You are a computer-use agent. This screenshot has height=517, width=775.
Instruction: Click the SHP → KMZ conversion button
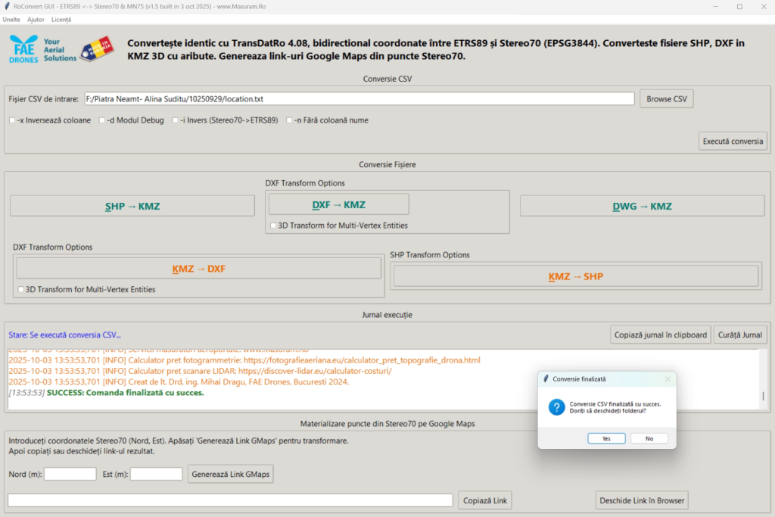[132, 206]
